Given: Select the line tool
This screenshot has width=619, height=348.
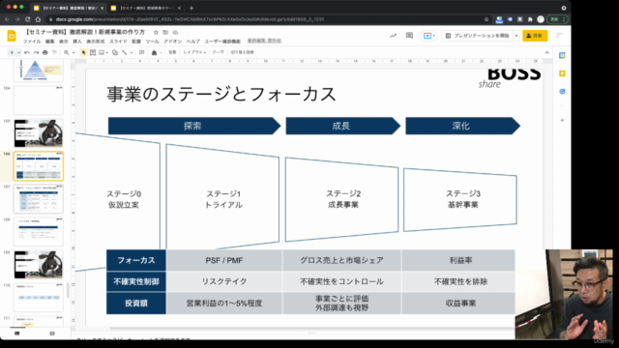Looking at the screenshot, I should pyautogui.click(x=125, y=52).
